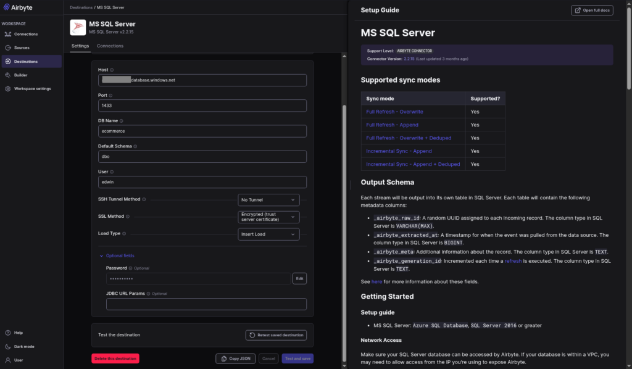632x369 pixels.
Task: Click Open full docs button
Action: pyautogui.click(x=592, y=10)
